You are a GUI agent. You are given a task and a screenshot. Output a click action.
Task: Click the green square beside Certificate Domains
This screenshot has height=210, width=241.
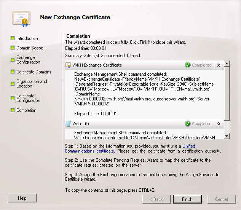(x=13, y=72)
